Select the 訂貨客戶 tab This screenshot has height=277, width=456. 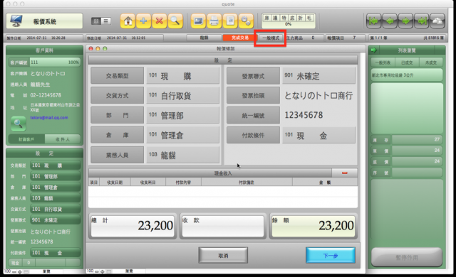[x=26, y=139]
